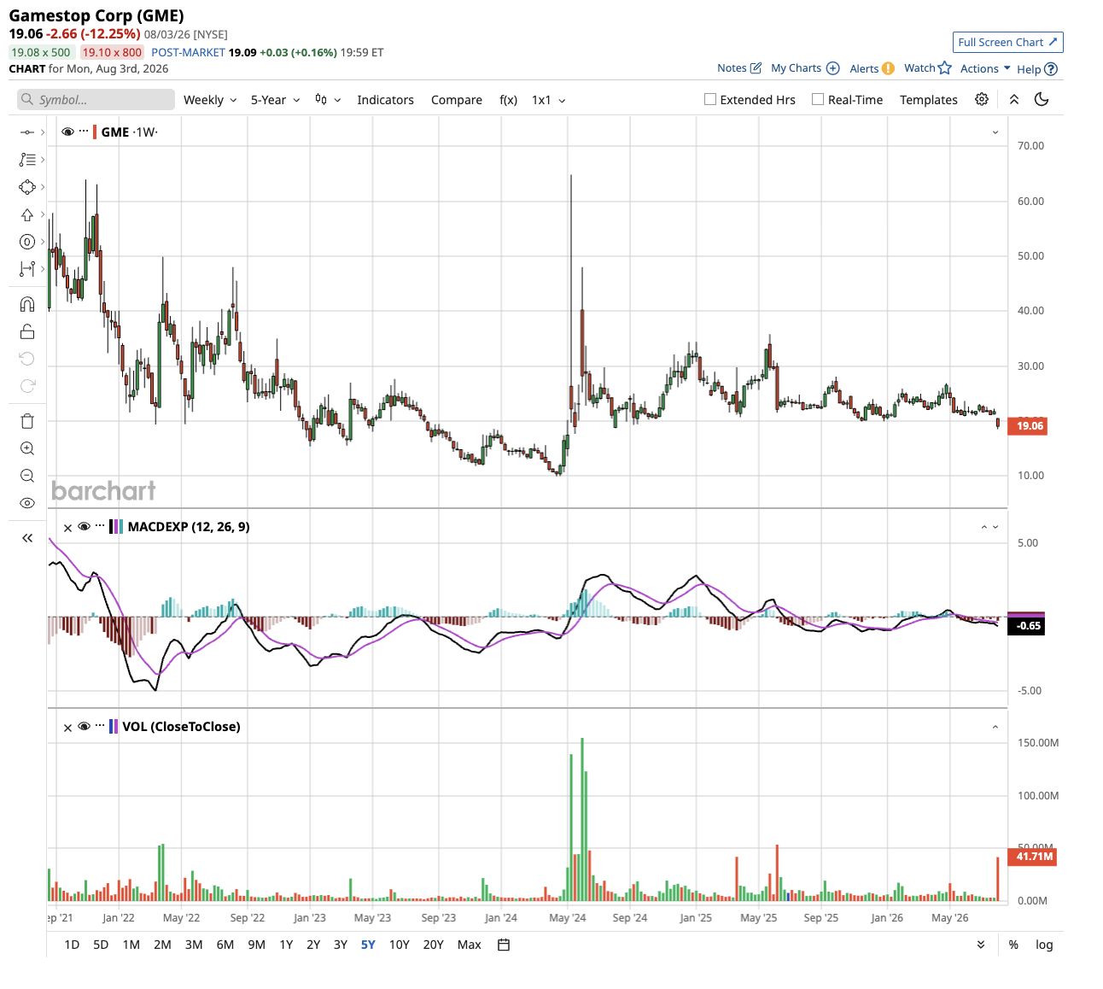Select the 1M time range
This screenshot has width=1103, height=989.
pos(131,945)
